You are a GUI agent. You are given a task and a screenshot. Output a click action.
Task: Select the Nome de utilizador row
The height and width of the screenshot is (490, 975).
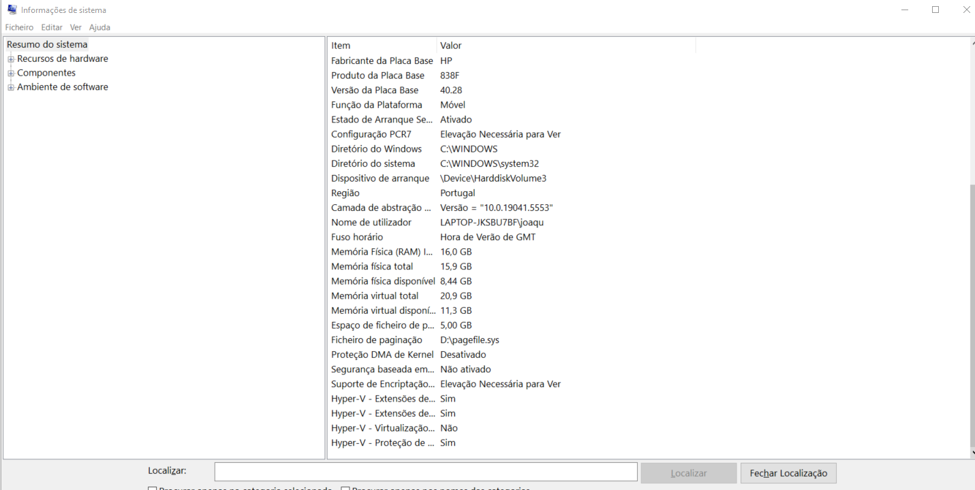point(512,223)
